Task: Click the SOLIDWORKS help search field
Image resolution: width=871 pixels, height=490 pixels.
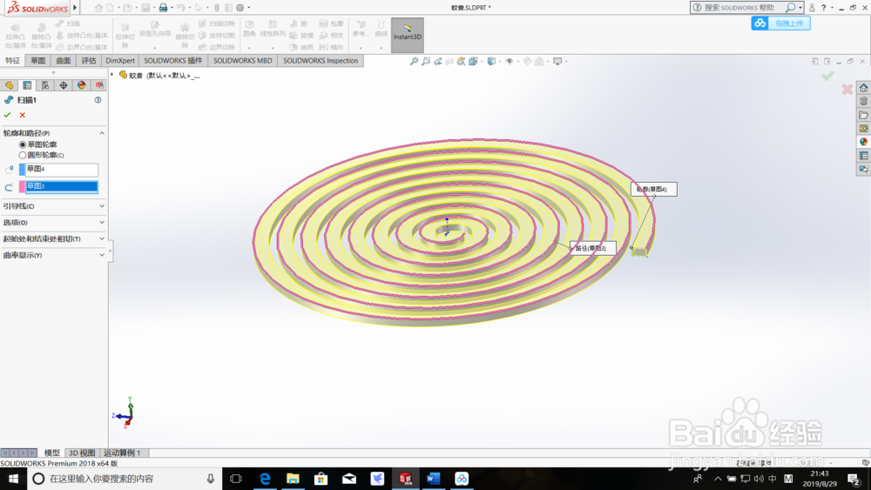Action: tap(741, 8)
